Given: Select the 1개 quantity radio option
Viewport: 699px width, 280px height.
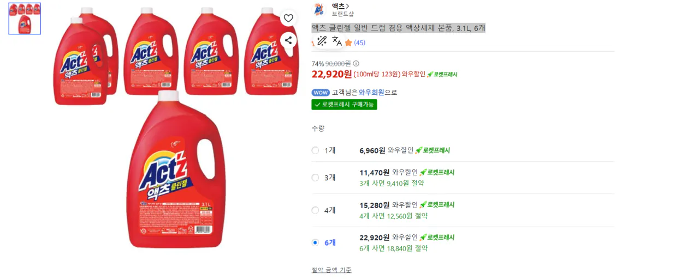Looking at the screenshot, I should tap(315, 150).
